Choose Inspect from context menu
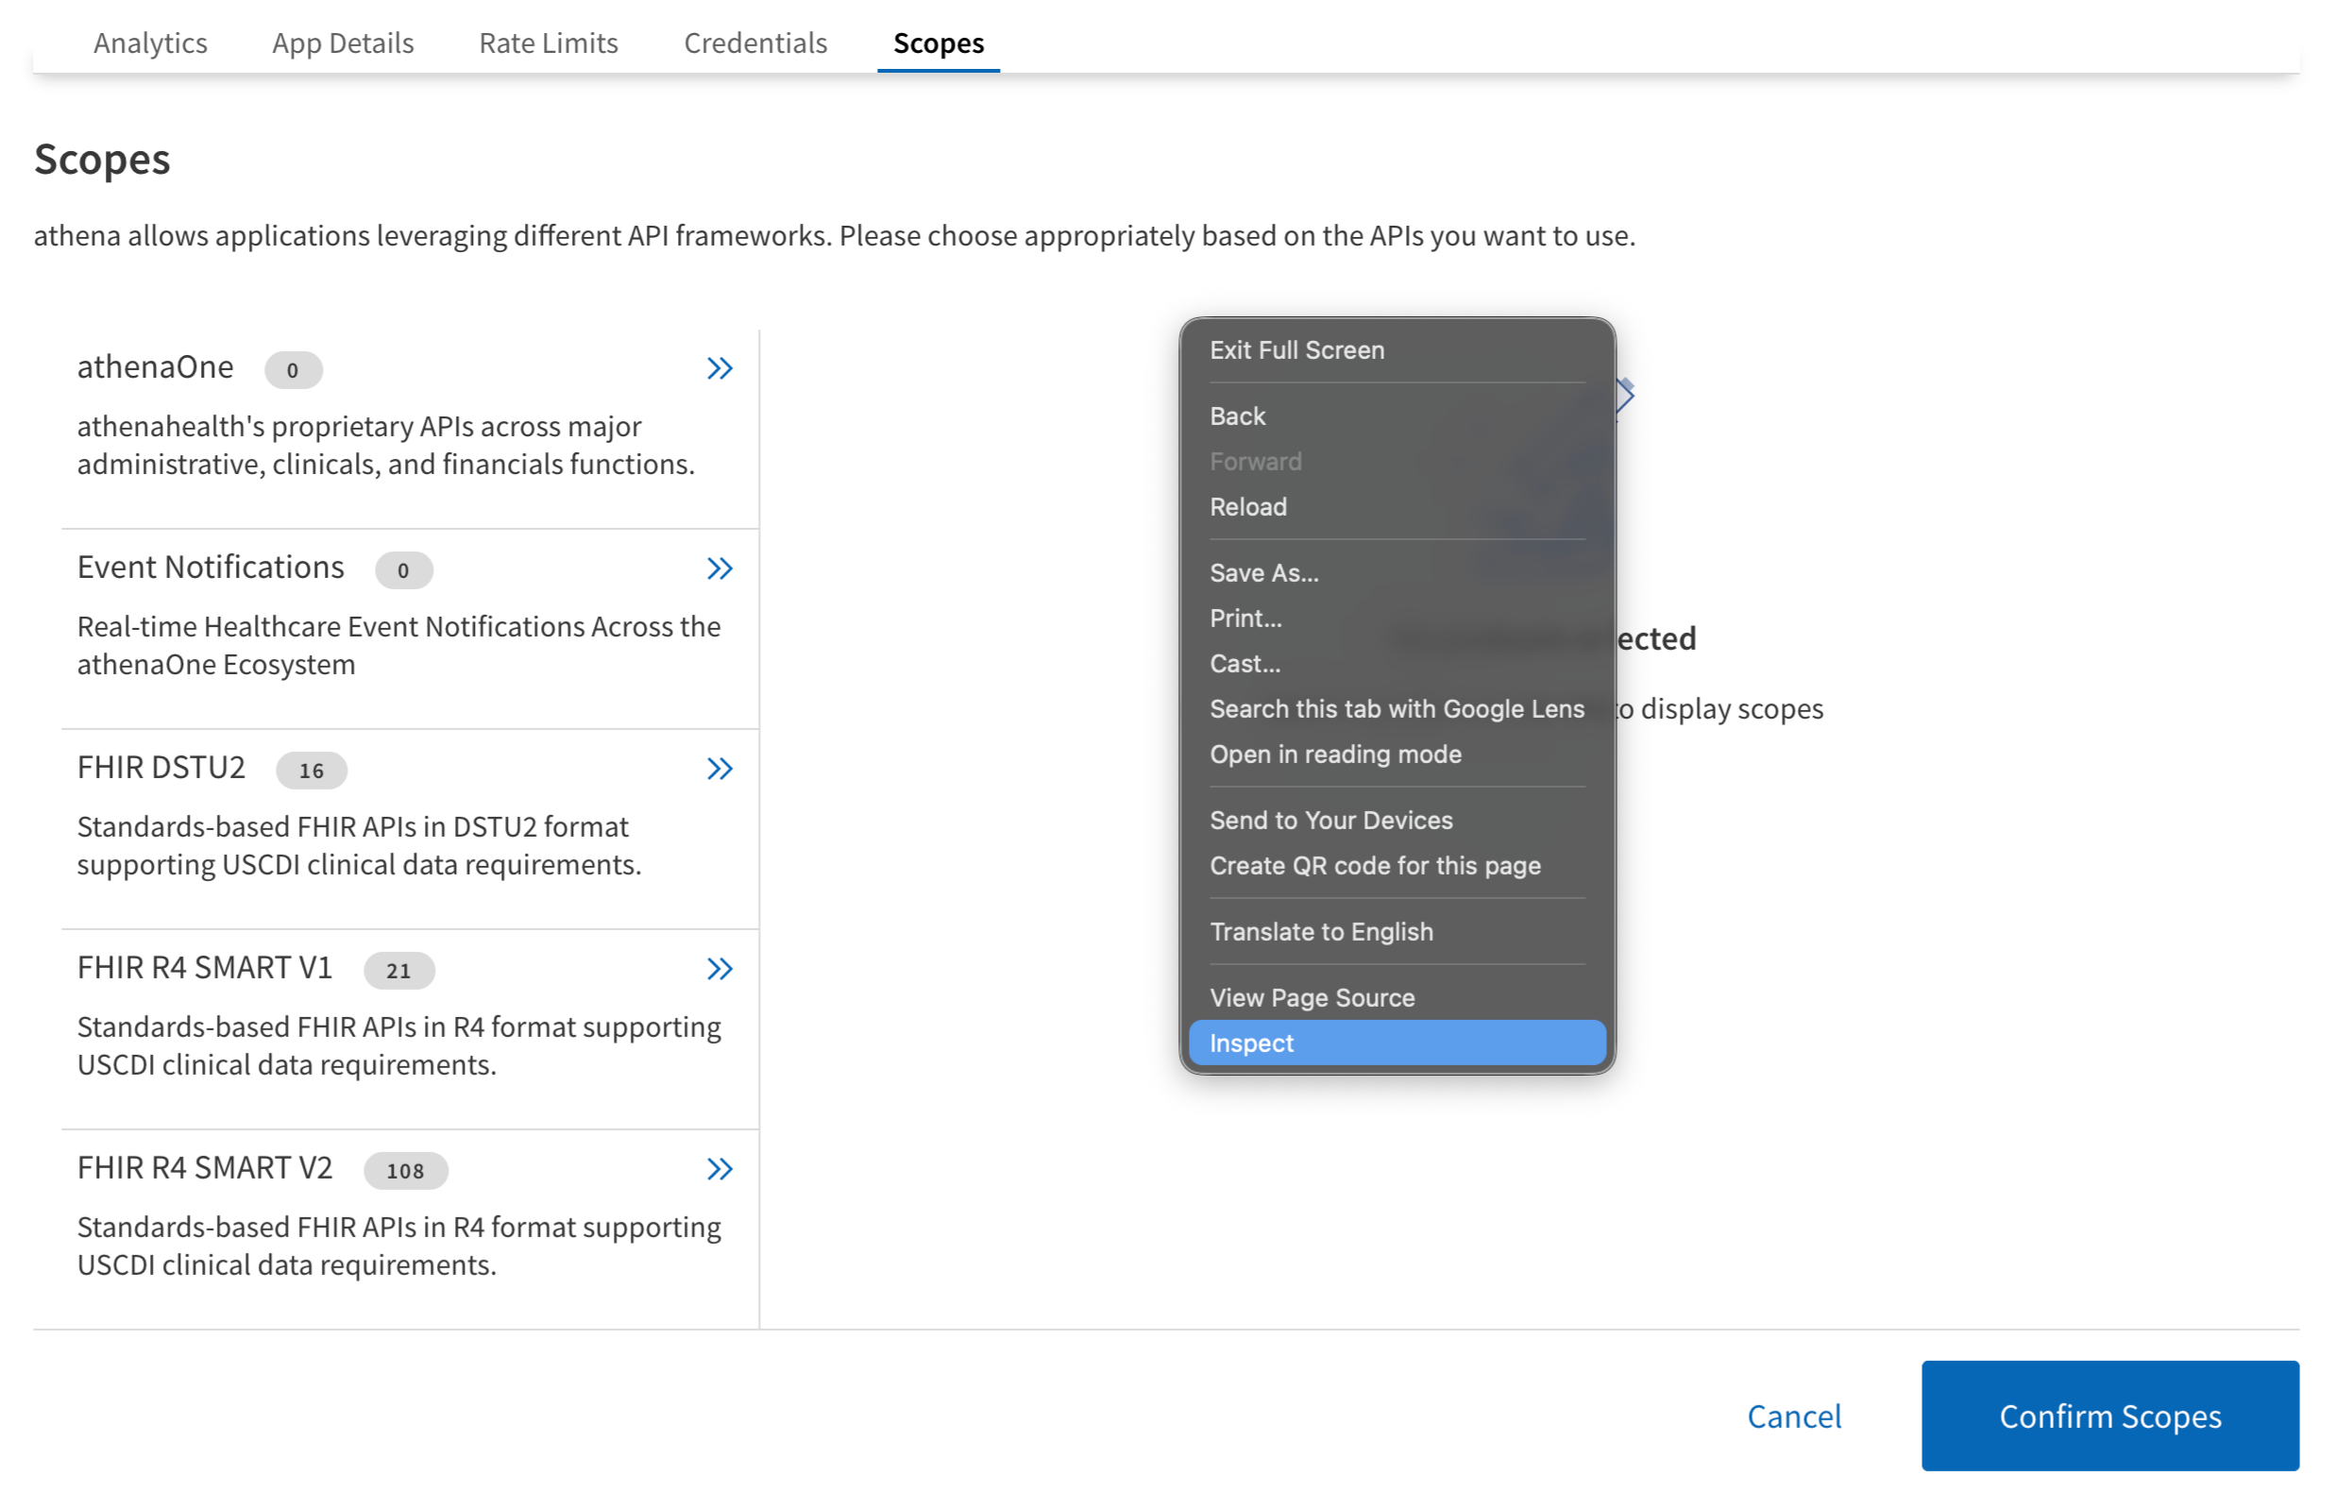2337x1510 pixels. tap(1397, 1043)
